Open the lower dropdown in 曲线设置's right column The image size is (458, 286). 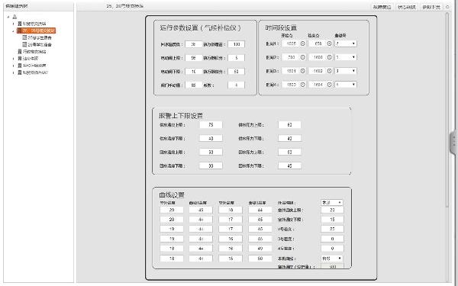[x=332, y=259]
